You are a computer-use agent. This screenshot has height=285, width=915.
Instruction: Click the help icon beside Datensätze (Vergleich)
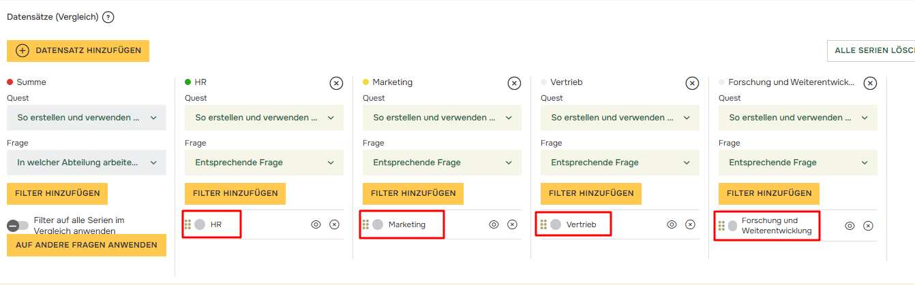(x=108, y=17)
